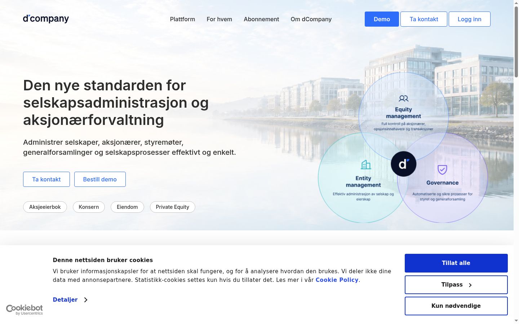The width and height of the screenshot is (519, 324).
Task: Click the dCompany logo
Action: coord(46,19)
